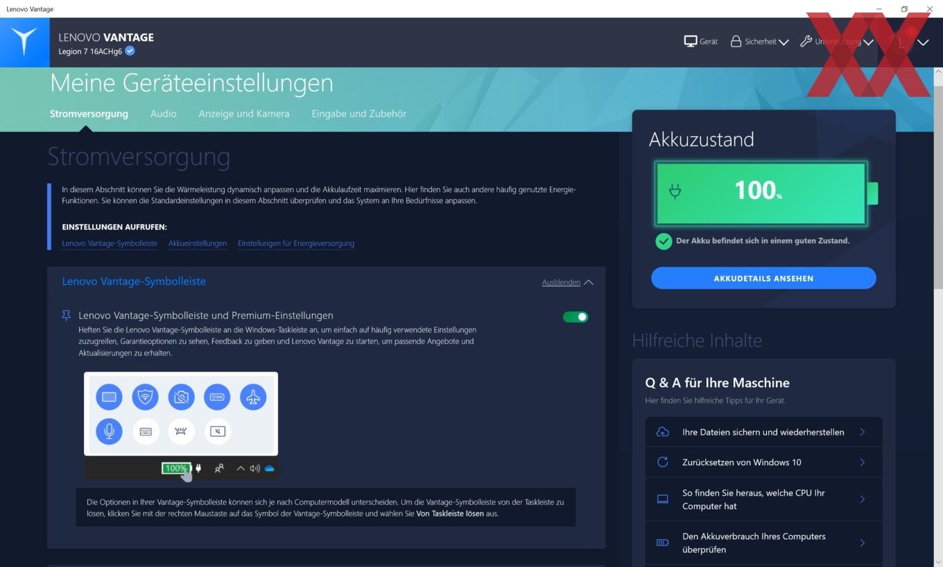Click the pin icon beside Symbolleiste heading
This screenshot has height=567, width=943.
click(66, 315)
